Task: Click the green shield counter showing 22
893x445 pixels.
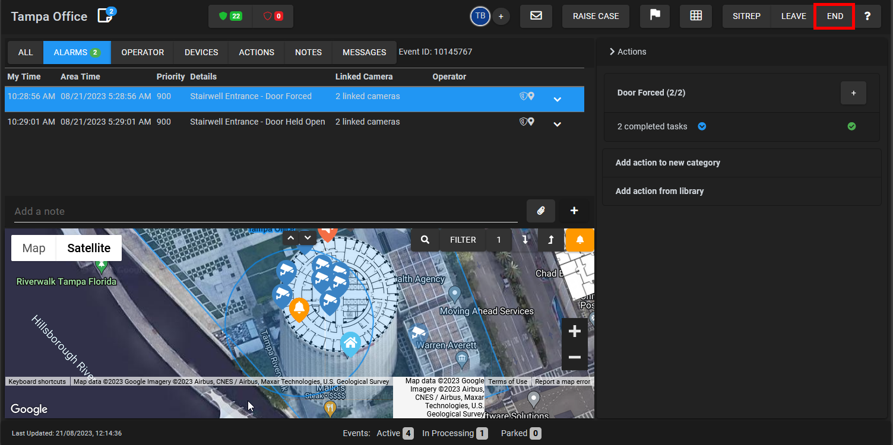Action: tap(230, 16)
